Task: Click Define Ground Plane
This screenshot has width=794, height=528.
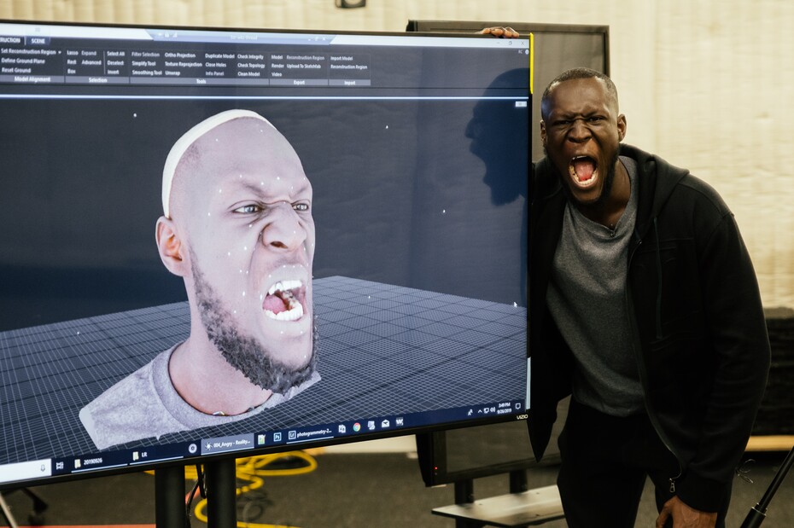Action: [x=23, y=61]
